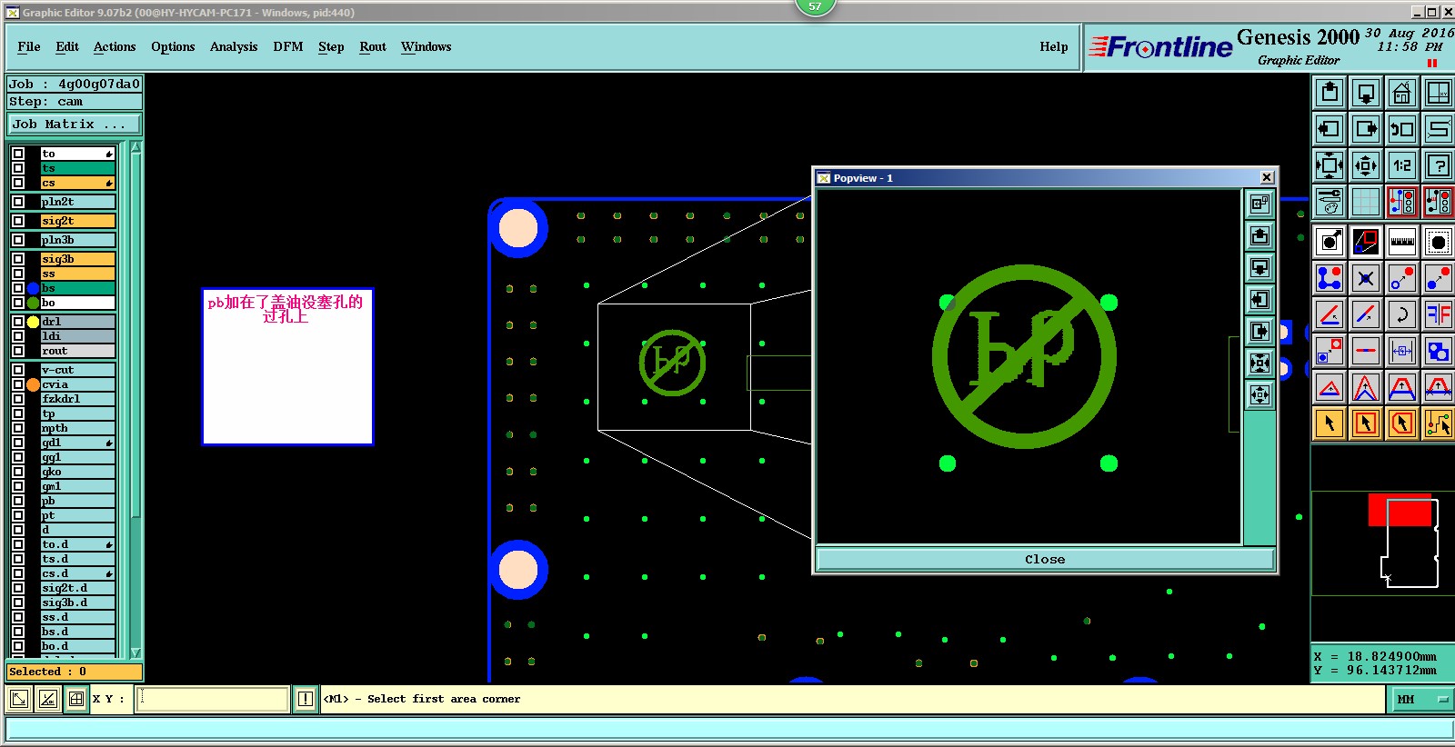This screenshot has width=1455, height=747.
Task: Click the yellow color dot on drl layer
Action: 33,322
